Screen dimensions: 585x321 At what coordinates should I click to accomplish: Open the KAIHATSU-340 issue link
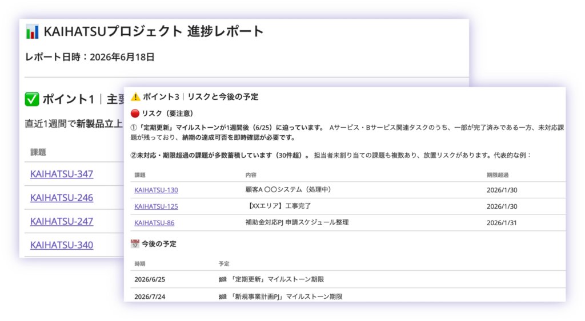62,245
